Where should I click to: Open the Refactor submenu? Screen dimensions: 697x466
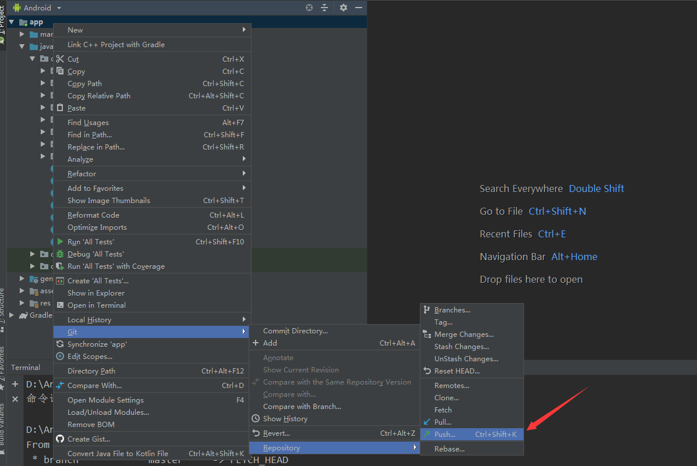pos(152,174)
